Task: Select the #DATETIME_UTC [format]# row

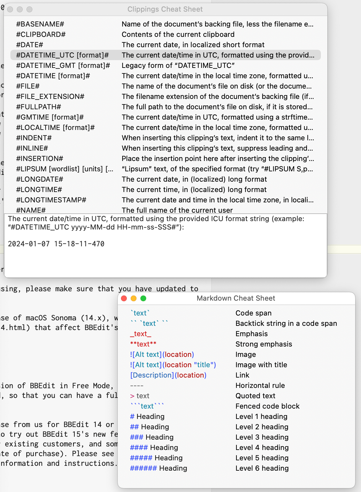Action: coord(62,55)
